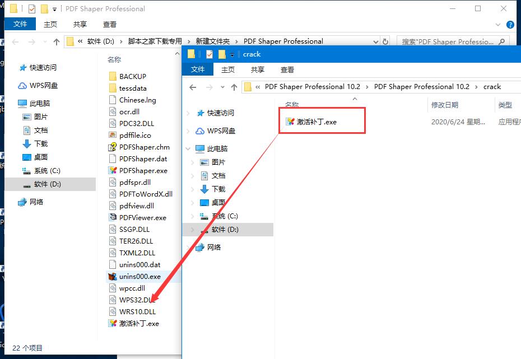Viewport: 521px width, 359px height.
Task: Select PDC32.DLL file
Action: click(x=131, y=124)
